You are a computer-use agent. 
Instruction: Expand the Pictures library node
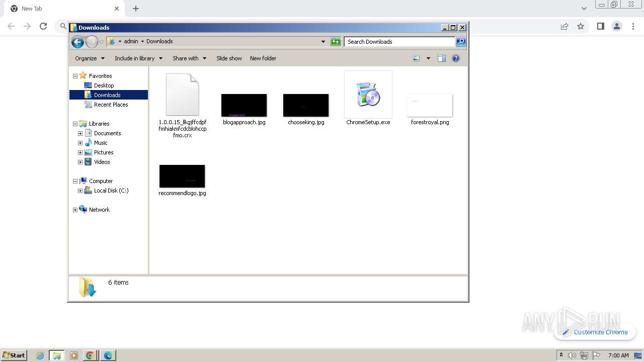pos(80,153)
